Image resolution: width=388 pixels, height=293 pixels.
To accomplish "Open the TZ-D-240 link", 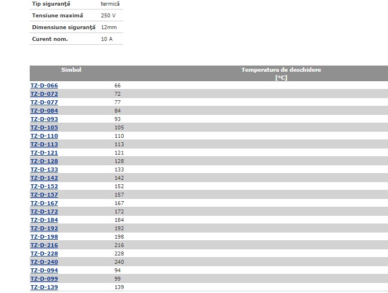I will pos(44,262).
